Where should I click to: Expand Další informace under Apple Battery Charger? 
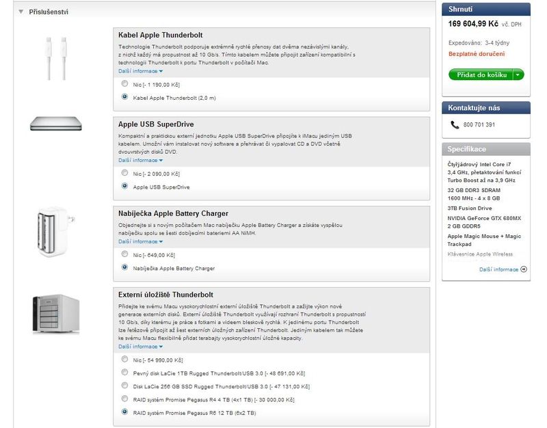coord(141,242)
